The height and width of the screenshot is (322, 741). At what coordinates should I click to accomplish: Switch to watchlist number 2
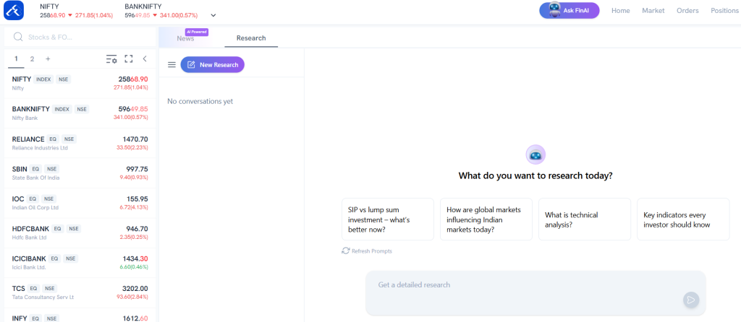point(32,59)
